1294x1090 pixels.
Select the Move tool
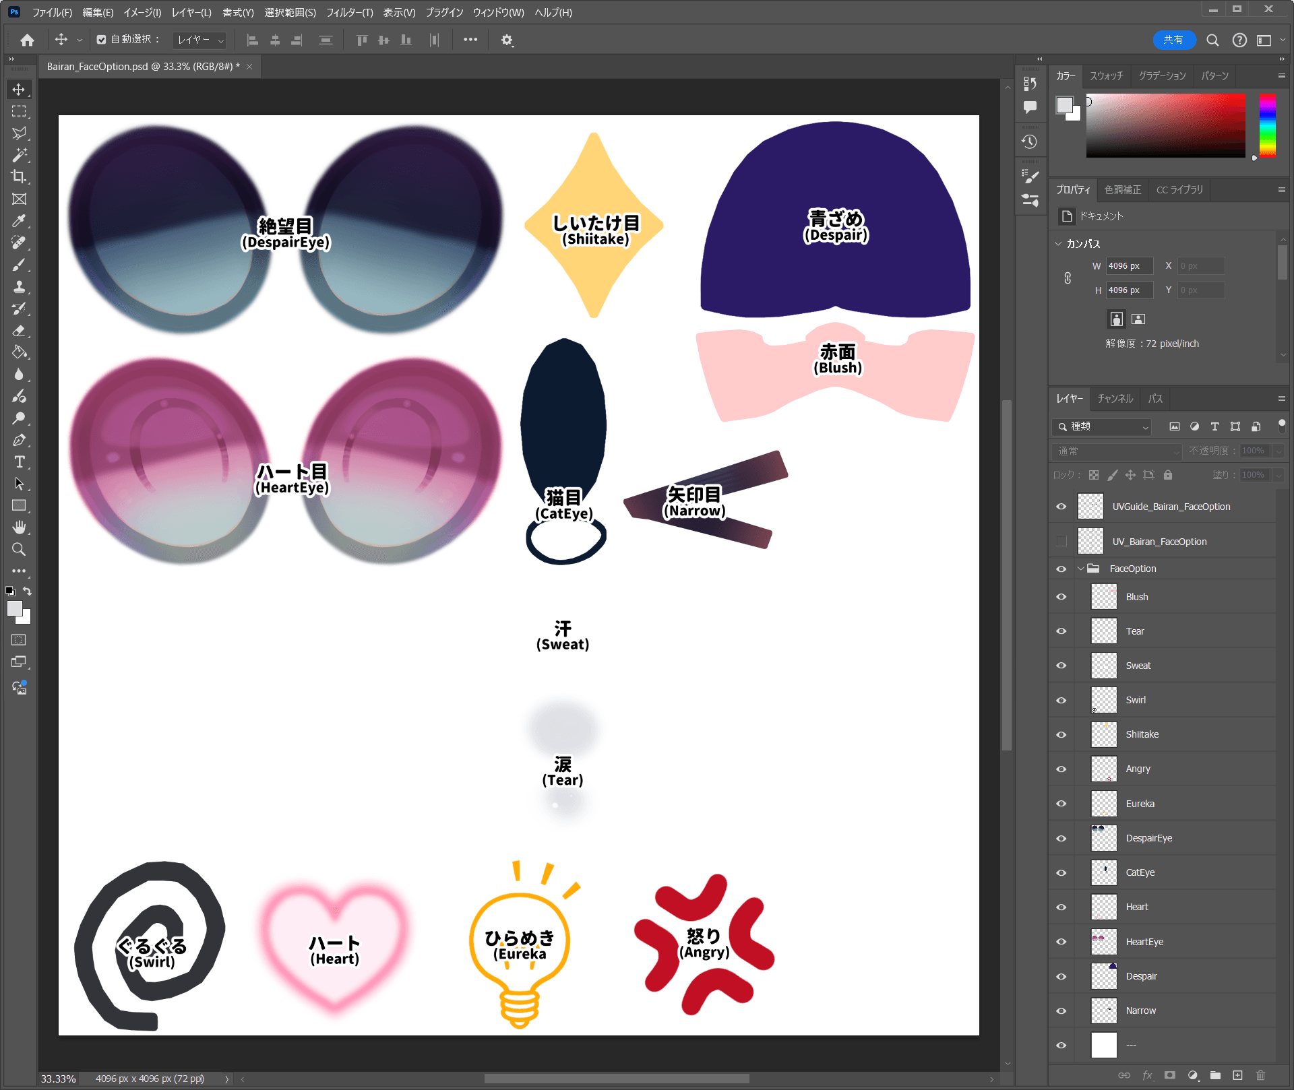[19, 90]
